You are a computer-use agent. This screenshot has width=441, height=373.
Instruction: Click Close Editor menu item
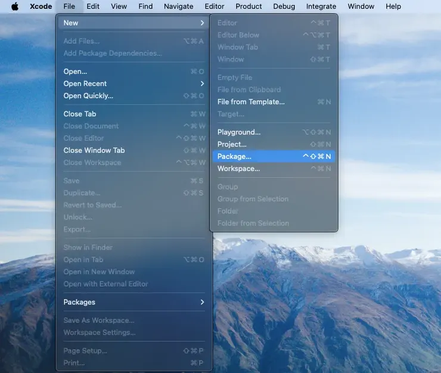click(x=133, y=138)
